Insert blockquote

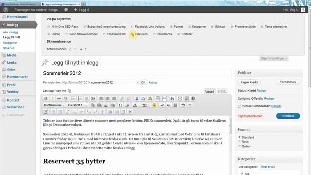[130, 112]
